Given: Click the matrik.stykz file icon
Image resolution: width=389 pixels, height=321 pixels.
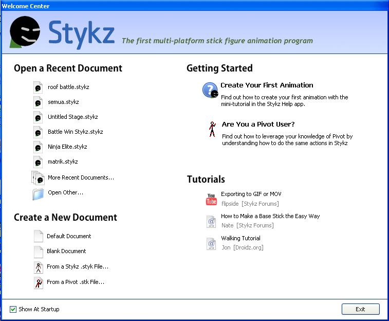Looking at the screenshot, I should point(38,162).
